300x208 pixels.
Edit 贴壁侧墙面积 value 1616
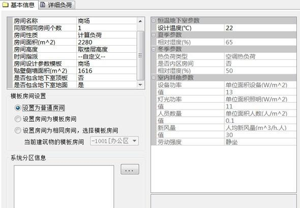point(107,71)
